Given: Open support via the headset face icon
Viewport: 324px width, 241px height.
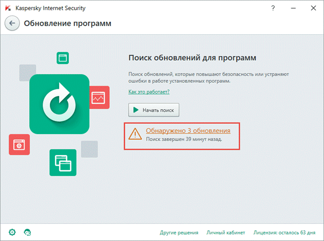Looking at the screenshot, I should click(x=27, y=232).
